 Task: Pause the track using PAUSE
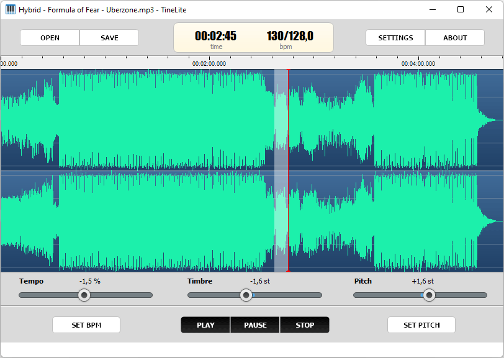[255, 325]
